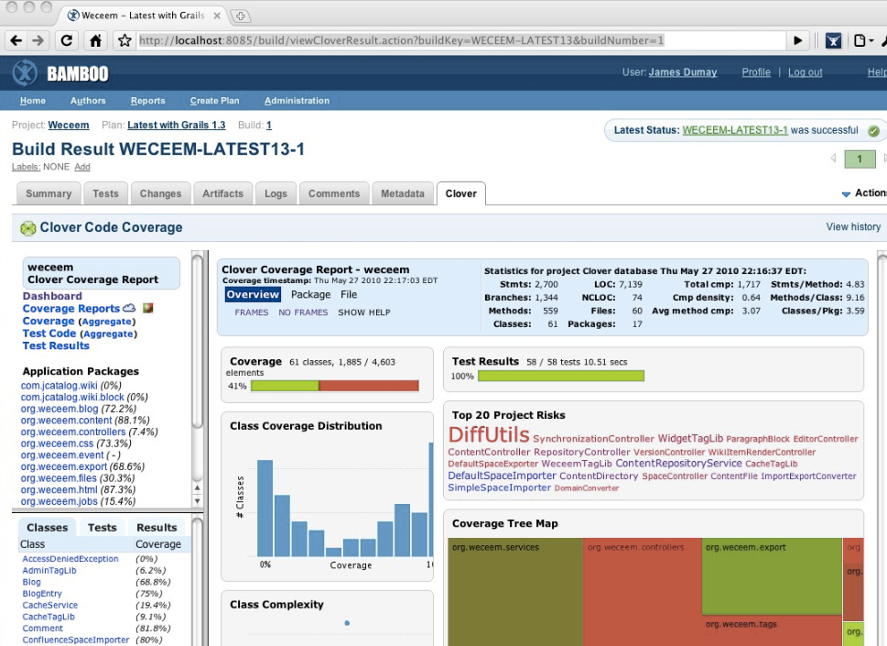
Task: Open the Administration menu
Action: pyautogui.click(x=297, y=101)
